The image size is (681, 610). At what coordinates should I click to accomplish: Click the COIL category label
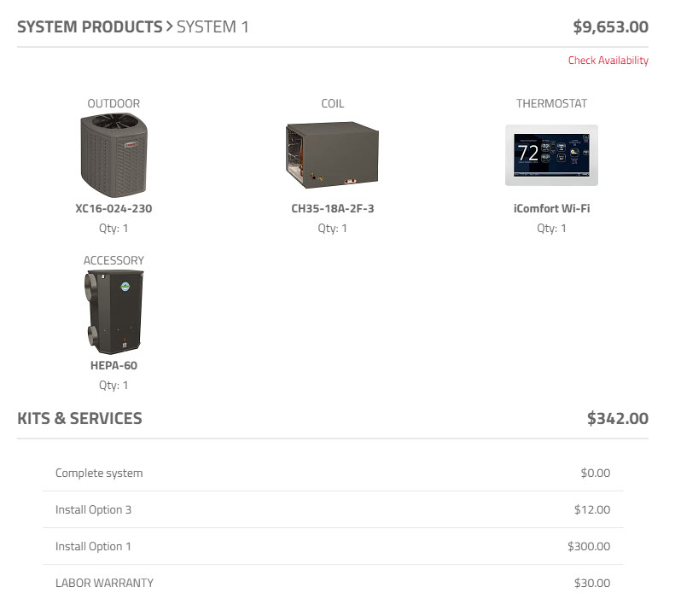pos(332,103)
